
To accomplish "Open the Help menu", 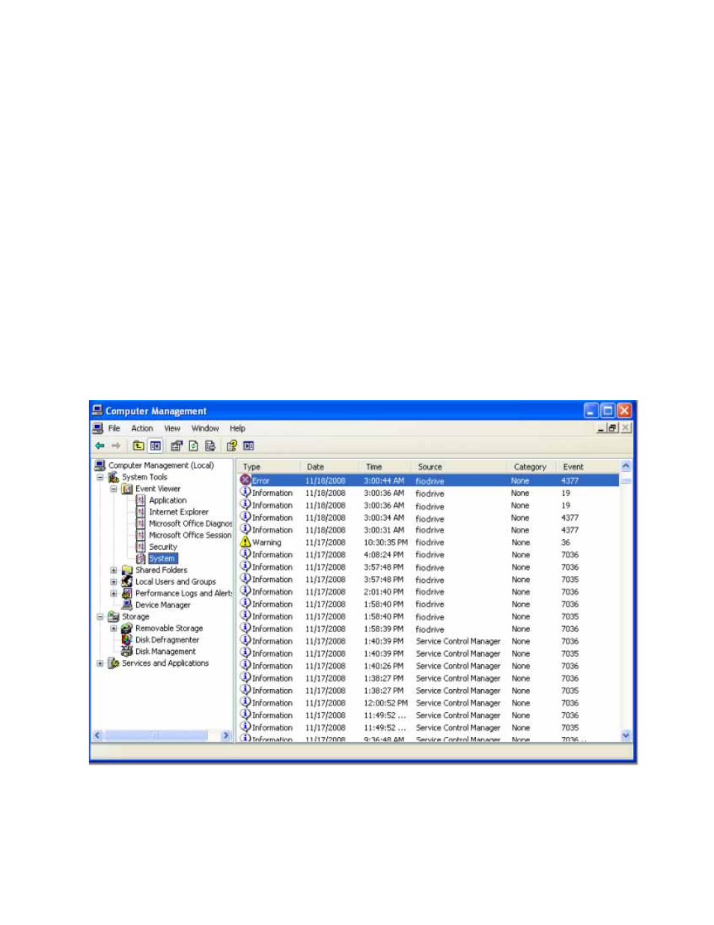I will [x=237, y=428].
